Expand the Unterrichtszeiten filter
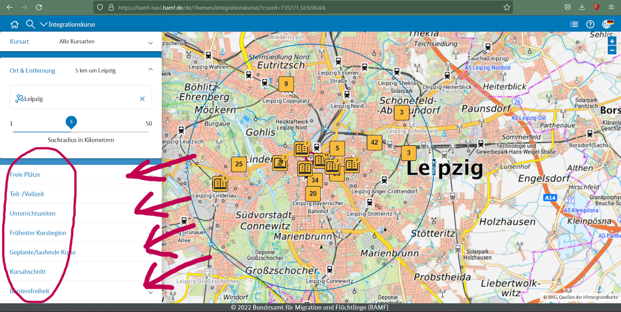Screen dimensions: 621x312 81,213
